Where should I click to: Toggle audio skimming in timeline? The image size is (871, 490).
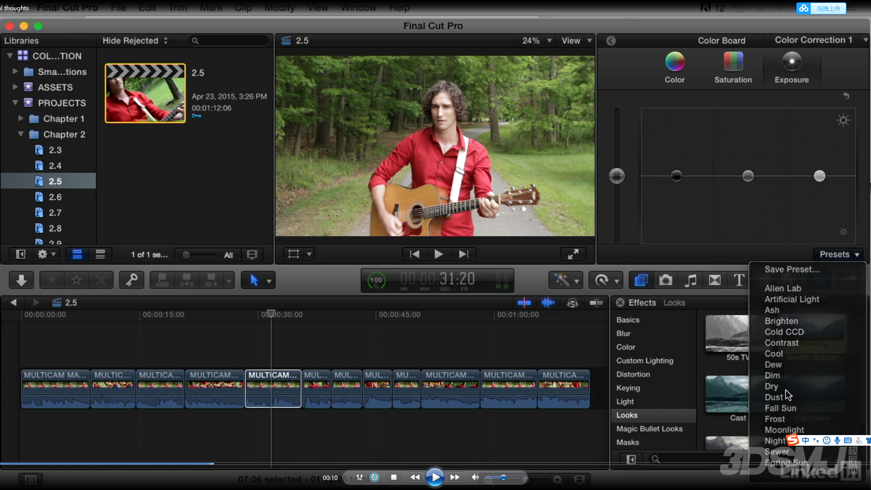pos(548,303)
